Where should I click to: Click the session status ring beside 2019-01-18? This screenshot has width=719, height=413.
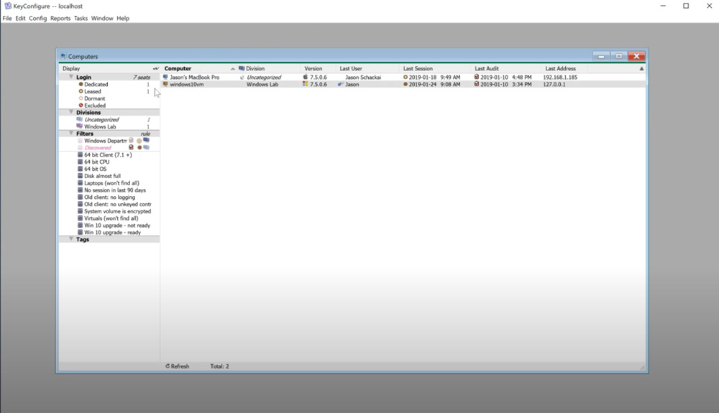406,77
